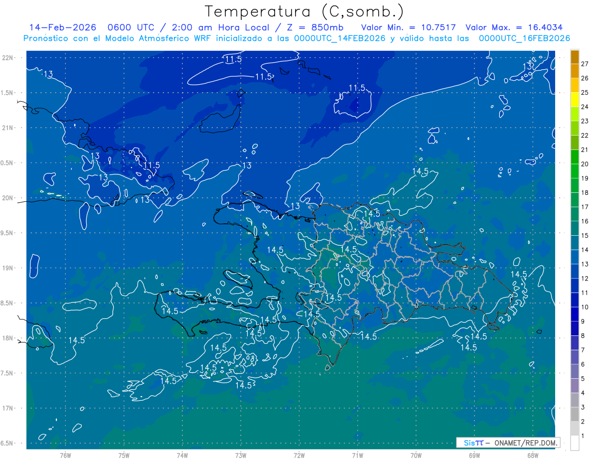This screenshot has width=598, height=462.
Task: Click the 19N latitude axis label
Action: point(8,268)
